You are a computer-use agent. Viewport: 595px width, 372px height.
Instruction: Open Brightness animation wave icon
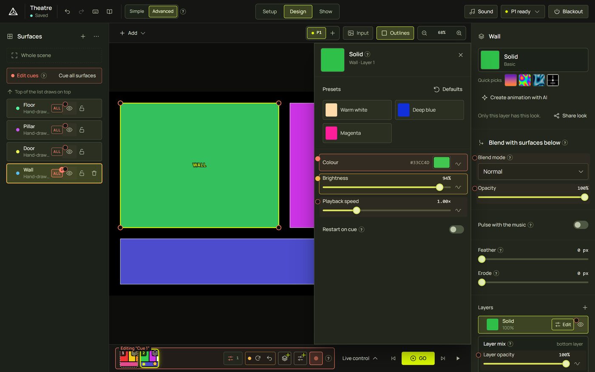(x=458, y=187)
